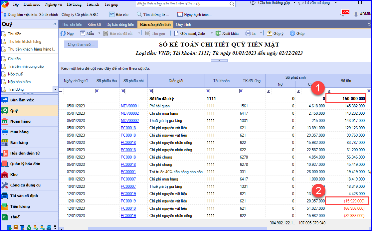Open voucher link MDV00001

(x=130, y=106)
